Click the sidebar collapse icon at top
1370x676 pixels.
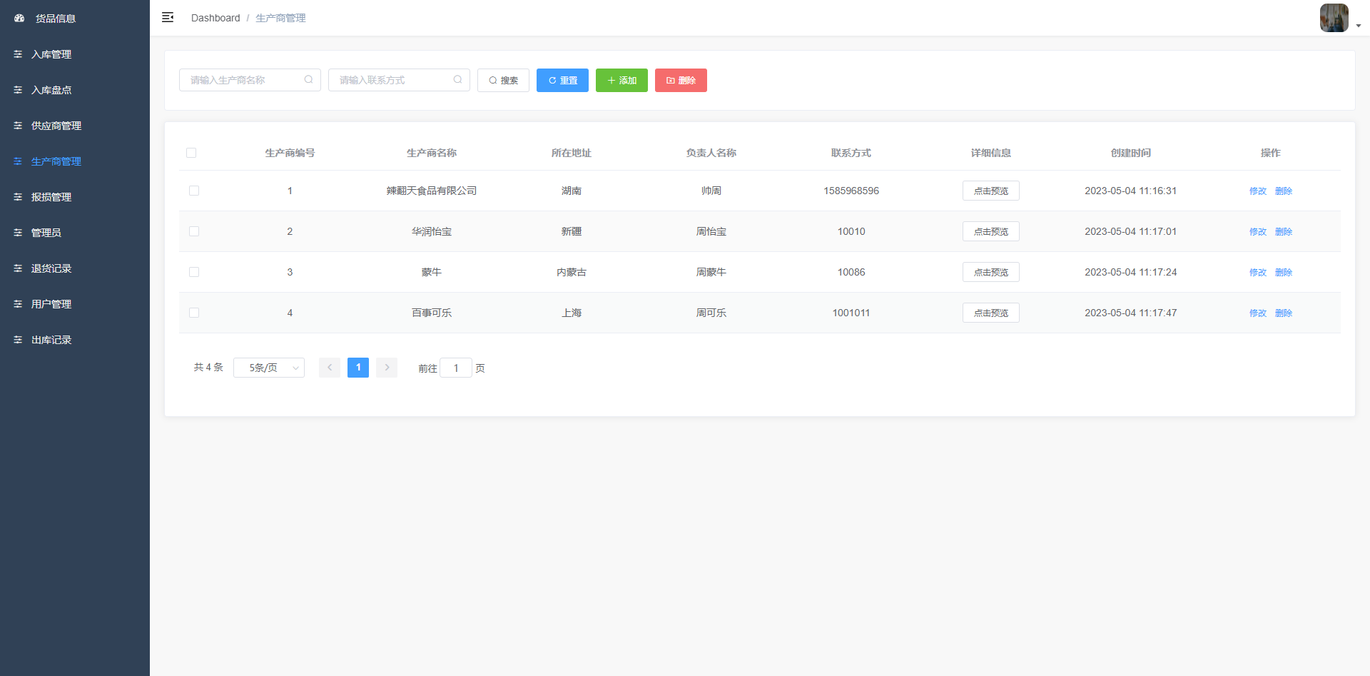pos(168,17)
